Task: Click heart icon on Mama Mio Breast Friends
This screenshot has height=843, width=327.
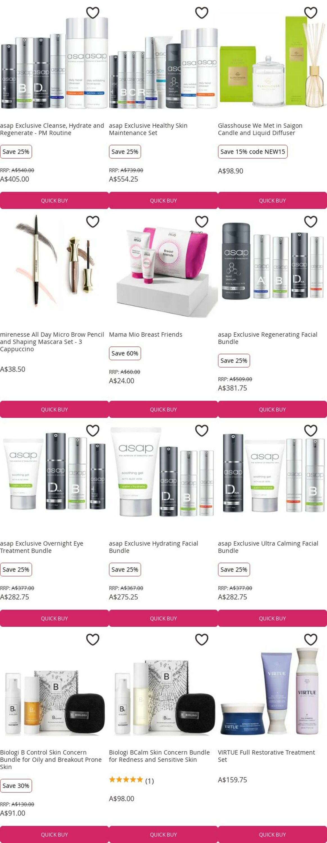Action: click(x=202, y=221)
